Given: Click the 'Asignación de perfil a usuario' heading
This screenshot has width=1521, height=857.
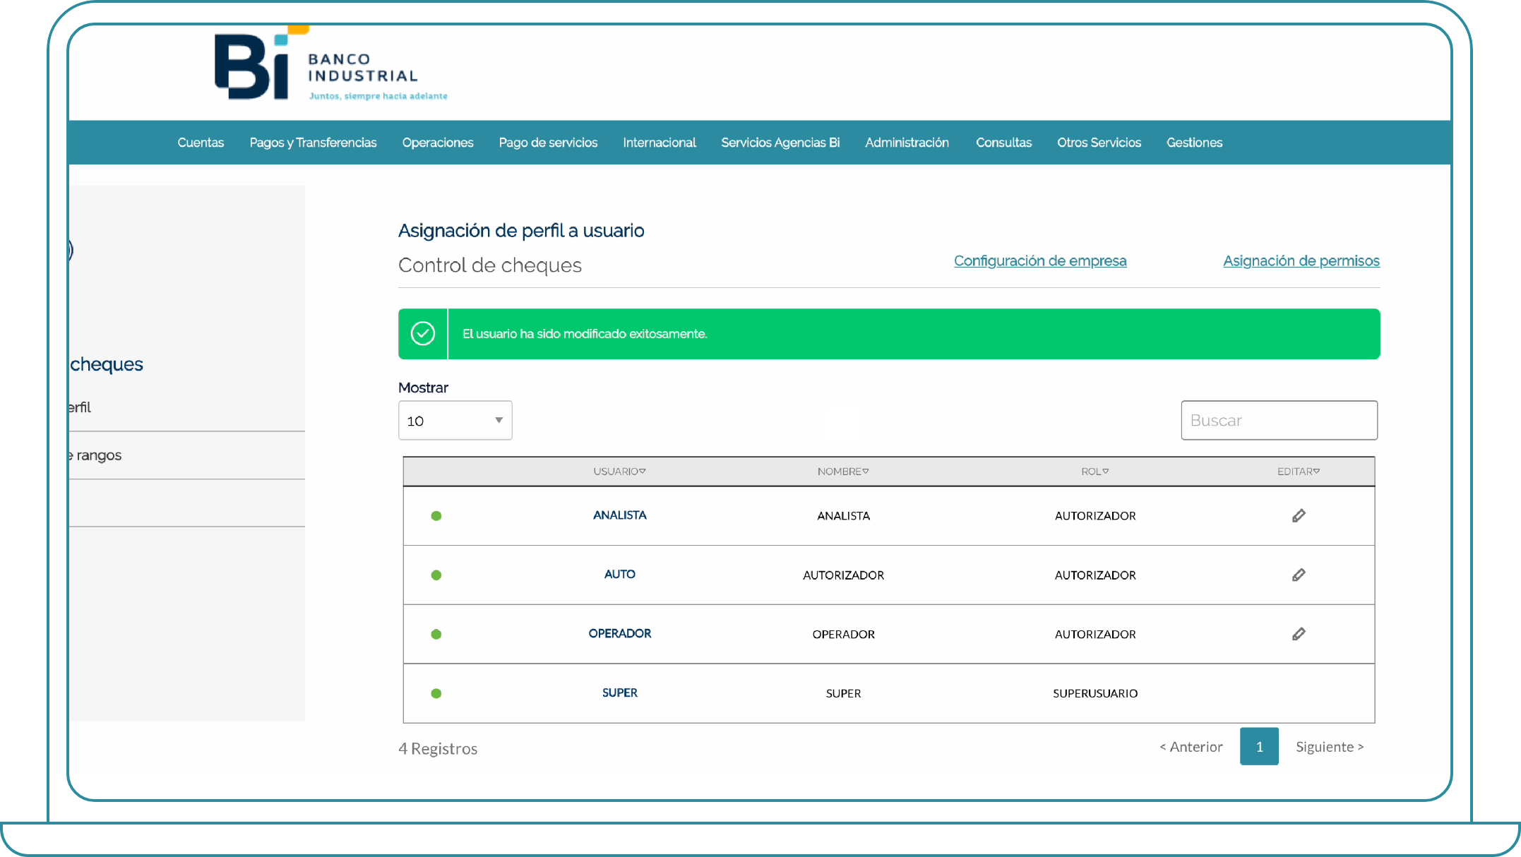Looking at the screenshot, I should coord(521,231).
